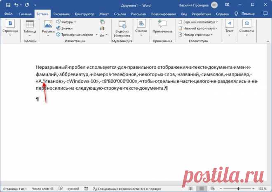Open word count from Число слов: 43
This screenshot has width=272, height=192.
click(43, 189)
